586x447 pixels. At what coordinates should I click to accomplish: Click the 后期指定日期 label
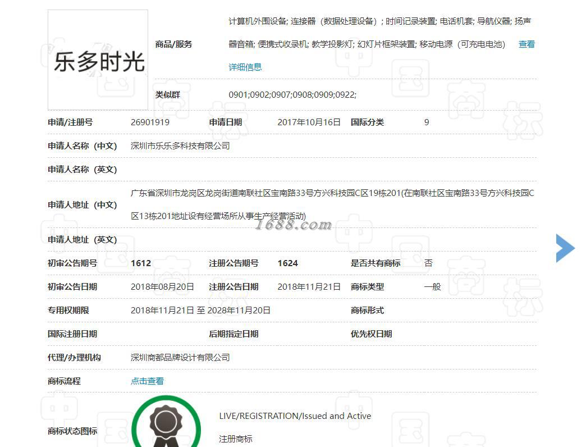[x=234, y=334]
